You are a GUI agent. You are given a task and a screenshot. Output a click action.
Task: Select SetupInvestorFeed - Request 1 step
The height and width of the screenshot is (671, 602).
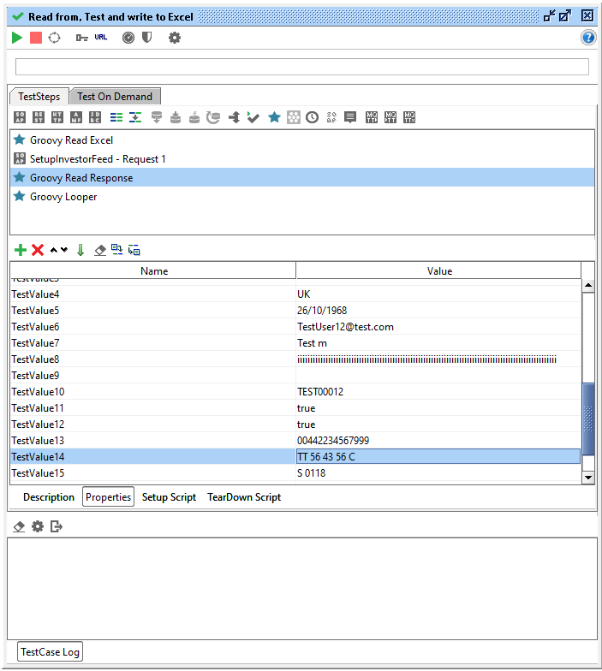tap(98, 159)
